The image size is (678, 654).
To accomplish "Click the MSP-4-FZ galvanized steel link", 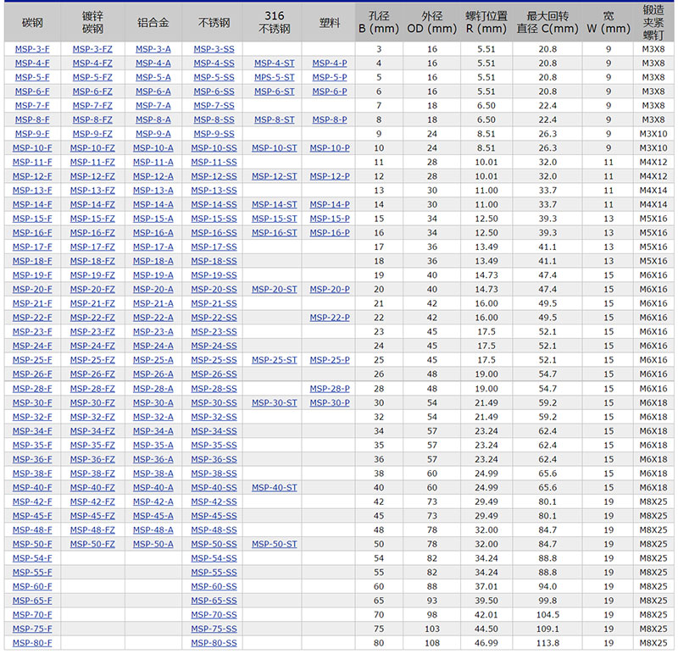I will click(x=92, y=64).
